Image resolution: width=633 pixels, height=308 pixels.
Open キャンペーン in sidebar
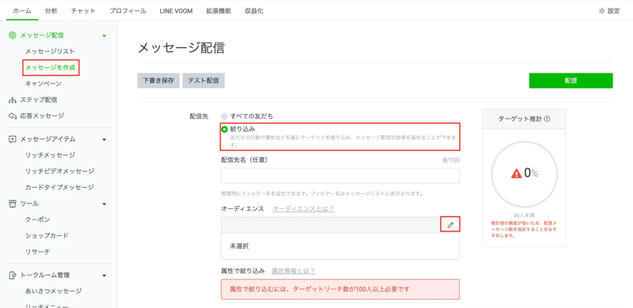click(43, 84)
